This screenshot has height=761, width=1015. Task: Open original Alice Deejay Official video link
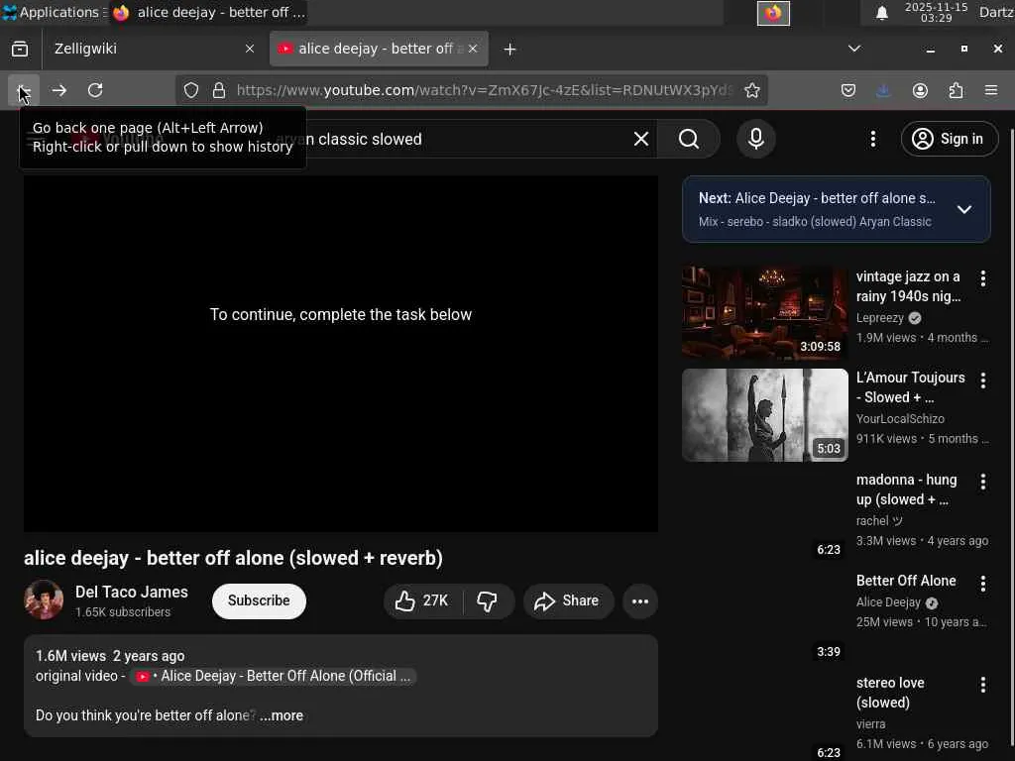click(x=274, y=676)
